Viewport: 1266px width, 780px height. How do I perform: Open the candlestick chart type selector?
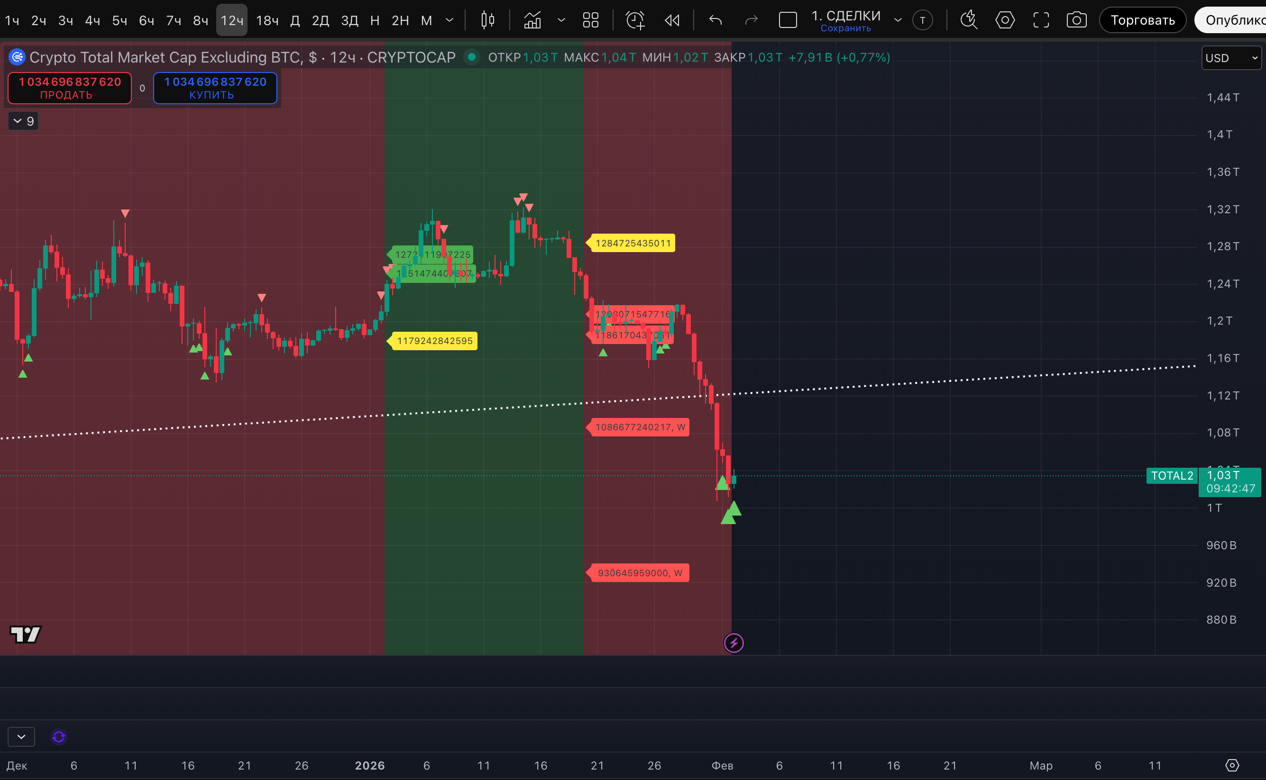pos(487,20)
